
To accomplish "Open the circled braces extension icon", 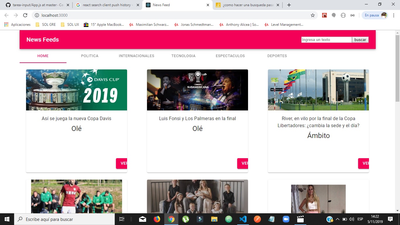I will 343,15.
